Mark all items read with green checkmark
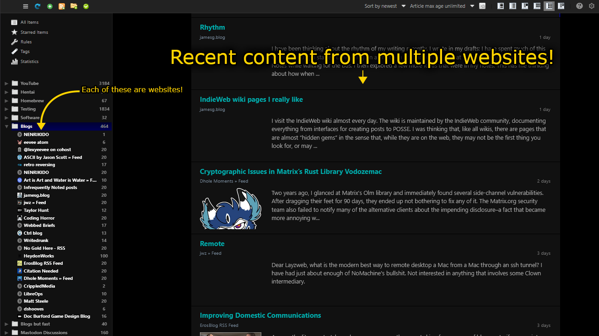Image resolution: width=599 pixels, height=336 pixels. 86,6
